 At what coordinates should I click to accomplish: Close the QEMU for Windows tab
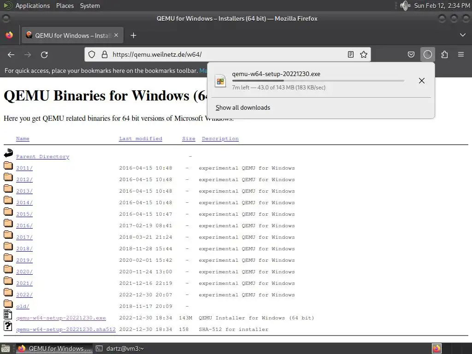pos(116,35)
